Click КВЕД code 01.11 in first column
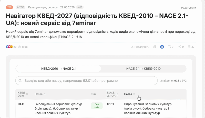The image size is (205, 118). tap(21, 104)
